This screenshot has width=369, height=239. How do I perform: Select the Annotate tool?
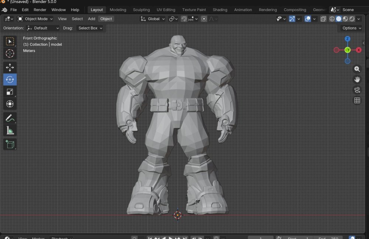tap(10, 118)
